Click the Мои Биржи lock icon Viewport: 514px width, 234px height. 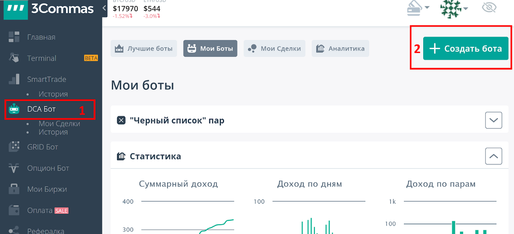click(x=14, y=189)
